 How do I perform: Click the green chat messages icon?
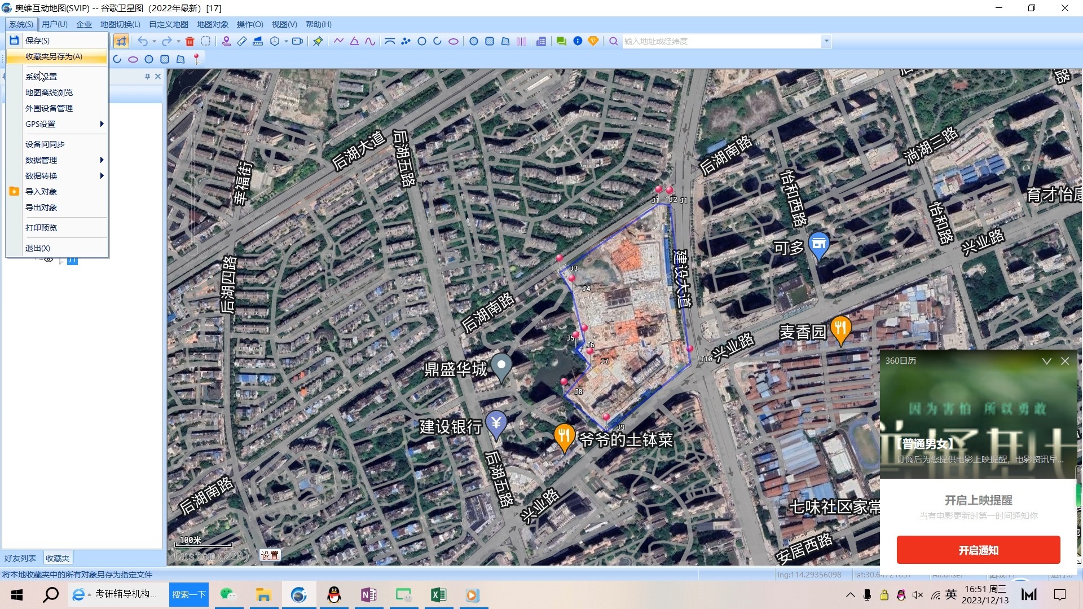click(x=561, y=41)
